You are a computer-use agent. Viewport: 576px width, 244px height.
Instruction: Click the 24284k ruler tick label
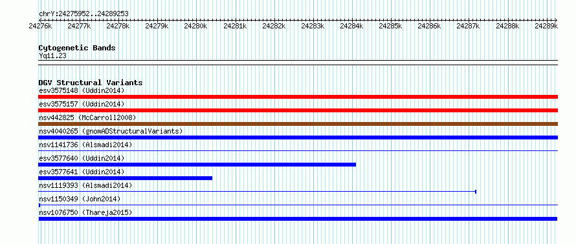352,26
